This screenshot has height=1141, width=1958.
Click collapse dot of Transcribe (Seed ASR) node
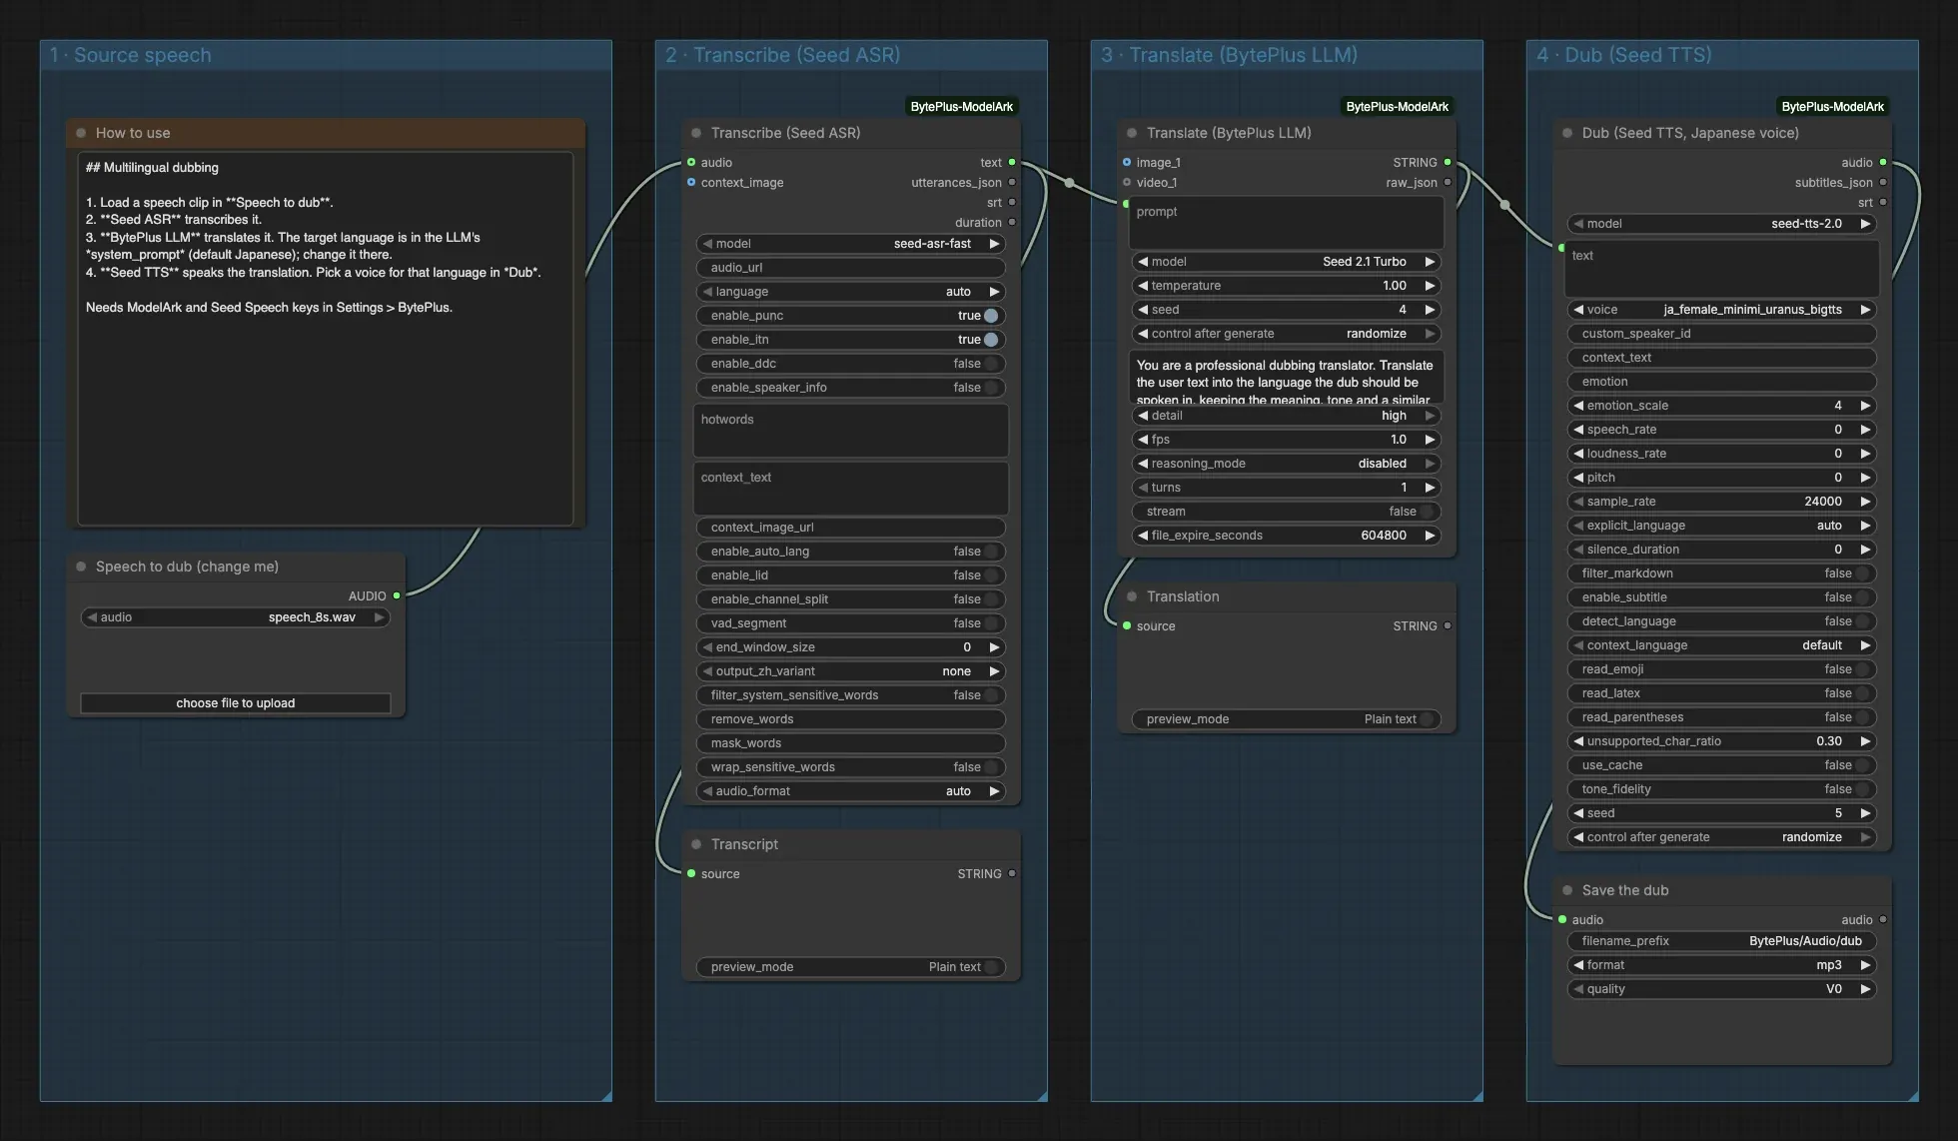click(x=696, y=133)
